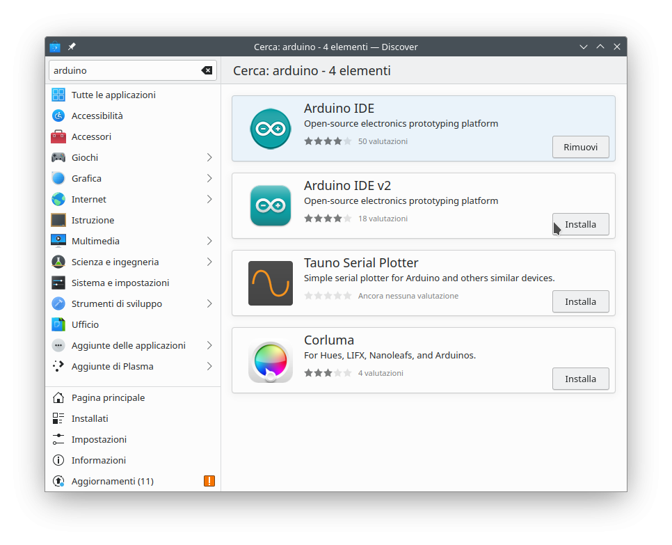Expand the Internet category chevron
Viewport: 672px width, 545px height.
pyautogui.click(x=209, y=199)
